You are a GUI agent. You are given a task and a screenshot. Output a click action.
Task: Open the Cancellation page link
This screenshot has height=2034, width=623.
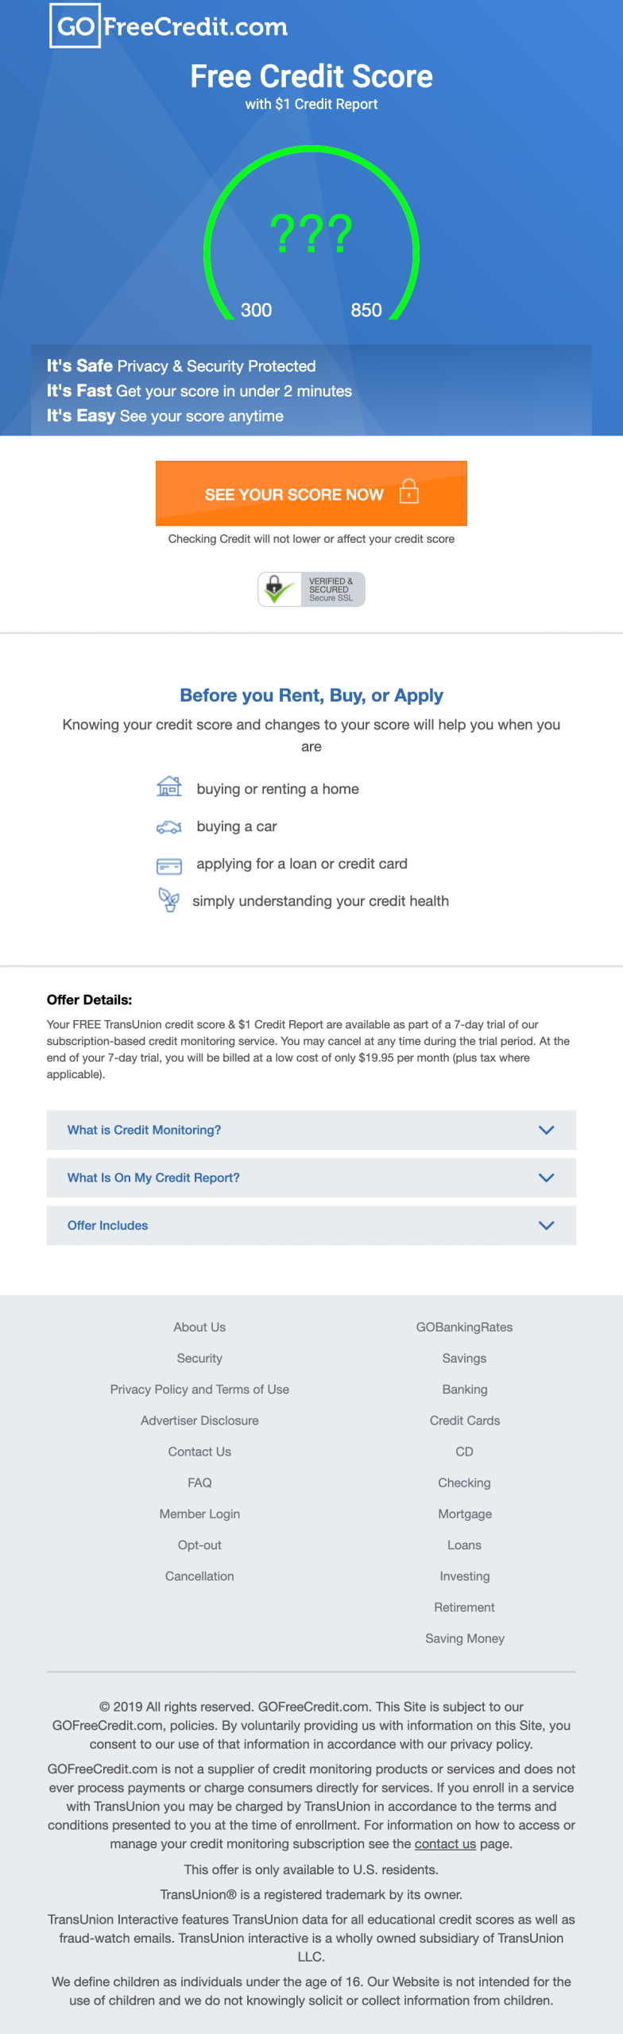click(x=199, y=1576)
